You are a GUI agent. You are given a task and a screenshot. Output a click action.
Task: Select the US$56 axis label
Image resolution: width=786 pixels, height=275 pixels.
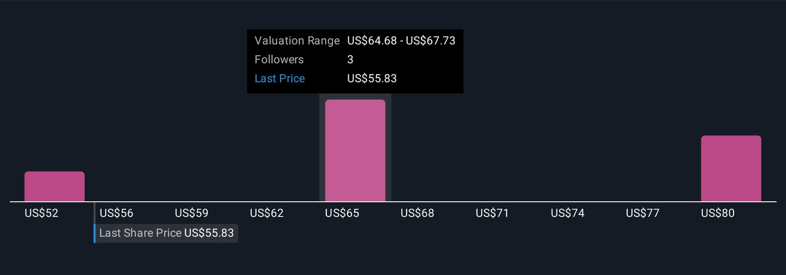pyautogui.click(x=116, y=213)
